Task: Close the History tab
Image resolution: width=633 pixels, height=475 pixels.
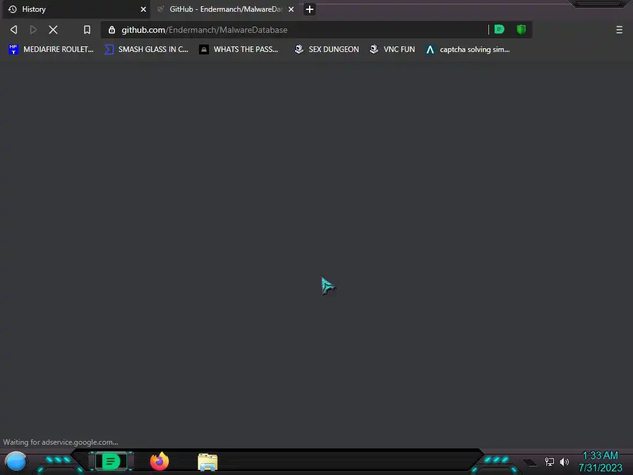Action: 143,9
